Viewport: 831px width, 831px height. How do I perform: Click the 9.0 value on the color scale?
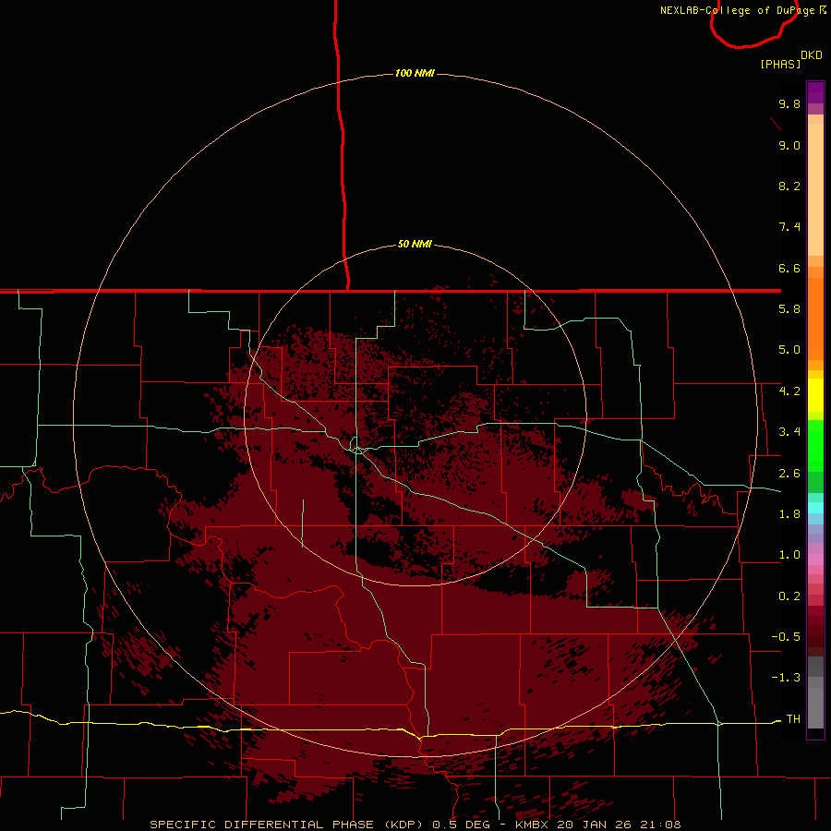coord(789,145)
